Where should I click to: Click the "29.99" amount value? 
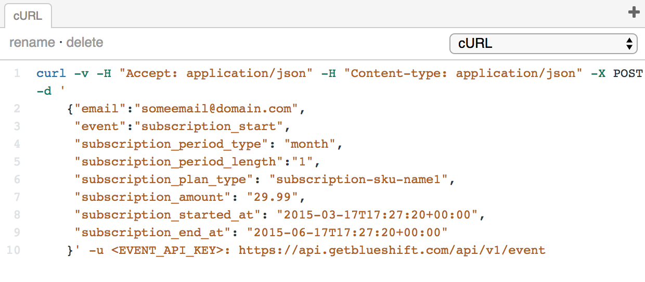tap(273, 197)
